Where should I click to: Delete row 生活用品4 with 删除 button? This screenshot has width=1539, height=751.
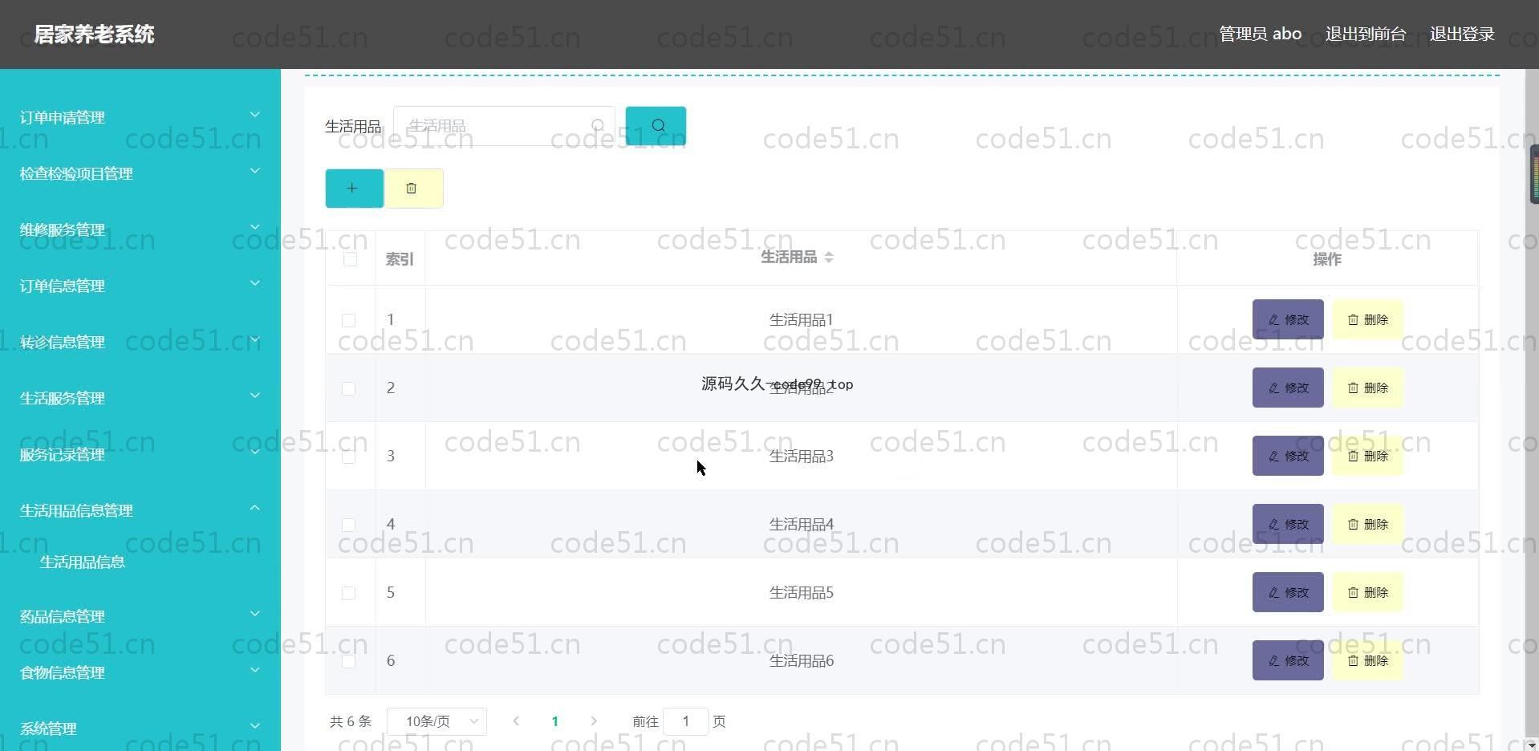click(1367, 524)
